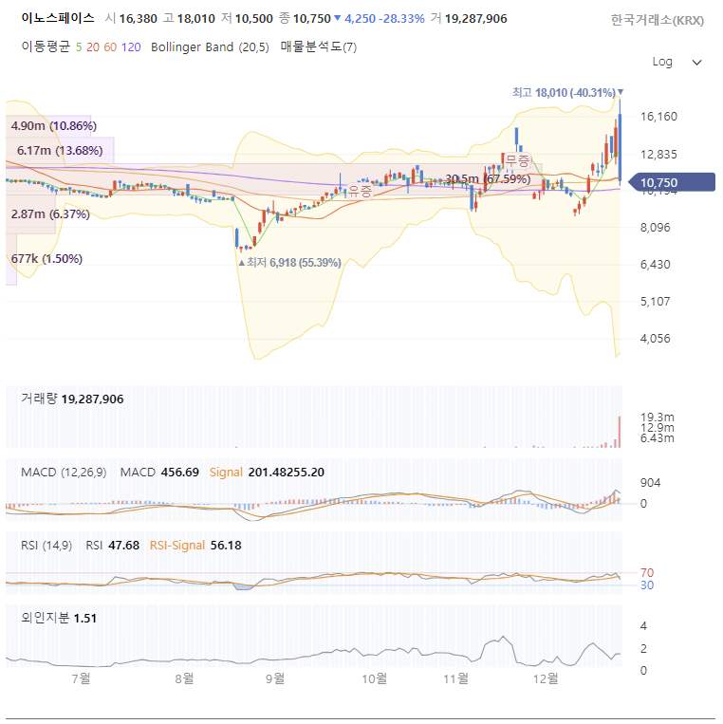Image resolution: width=723 pixels, height=724 pixels.
Task: Click the RSI-Signal 56.18 label
Action: [x=195, y=546]
